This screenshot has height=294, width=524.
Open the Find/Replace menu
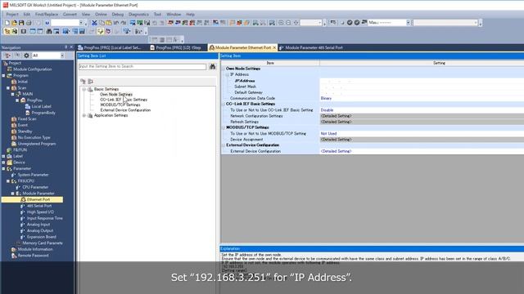[x=47, y=15]
